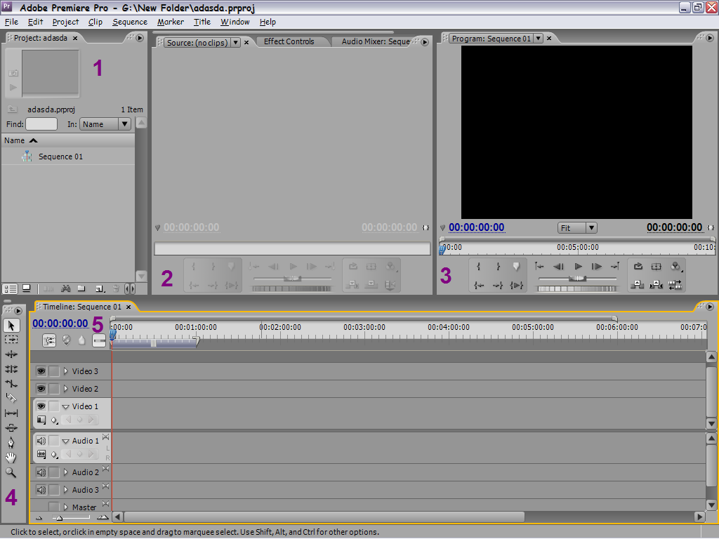Click the Find binoculars icon in Project panel

click(65, 288)
